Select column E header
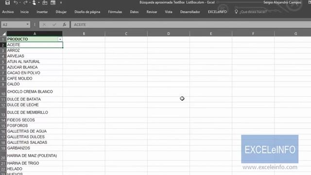This screenshot has width=311, height=175. (211, 34)
